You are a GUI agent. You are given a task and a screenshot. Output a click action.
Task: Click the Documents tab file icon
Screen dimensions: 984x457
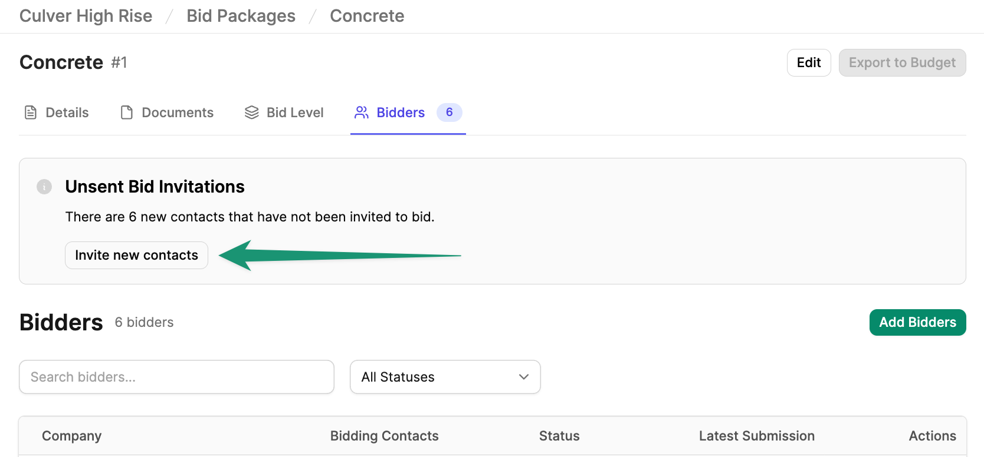(126, 112)
